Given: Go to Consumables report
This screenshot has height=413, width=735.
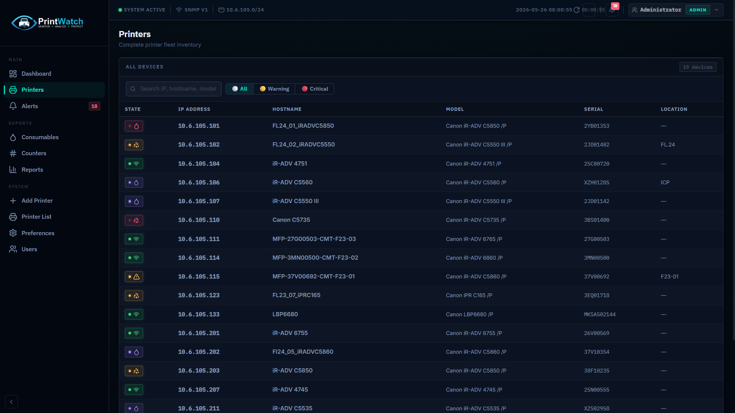Looking at the screenshot, I should [54, 137].
